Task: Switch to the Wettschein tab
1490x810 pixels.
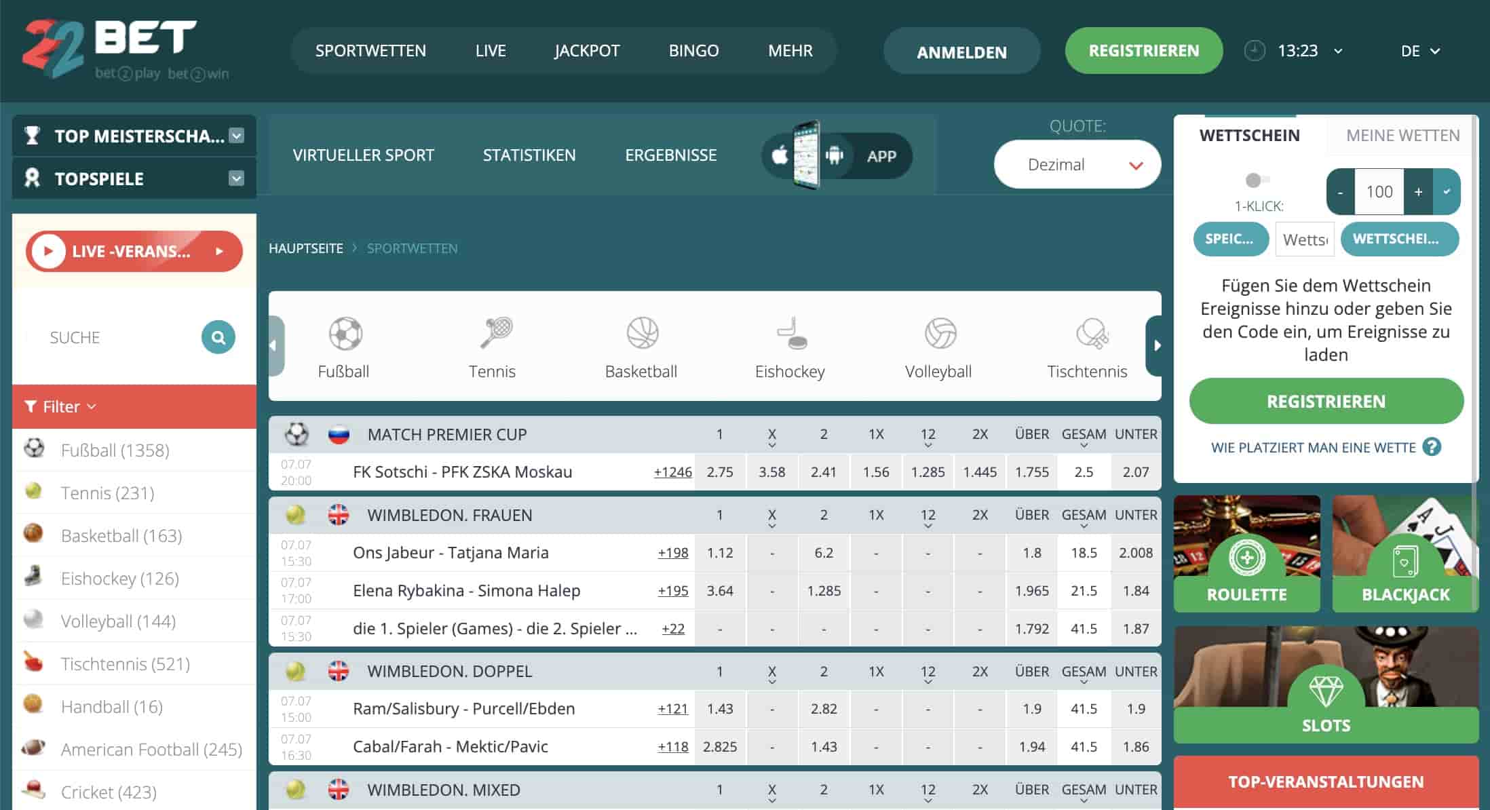Action: point(1250,136)
